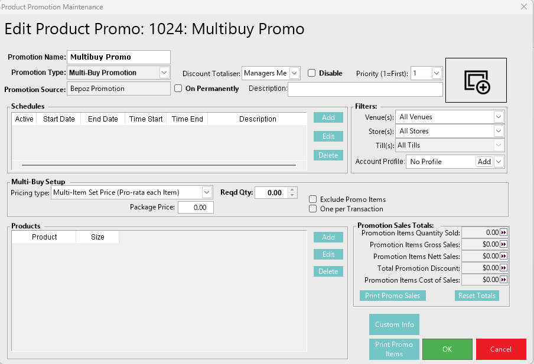
Task: Click the Product column header
Action: point(44,237)
